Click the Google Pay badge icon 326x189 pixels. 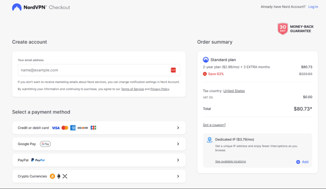point(45,144)
